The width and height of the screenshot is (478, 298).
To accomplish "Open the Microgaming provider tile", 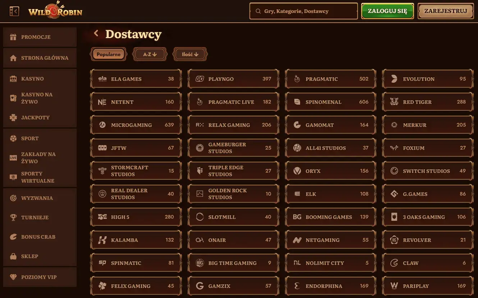I will click(136, 125).
